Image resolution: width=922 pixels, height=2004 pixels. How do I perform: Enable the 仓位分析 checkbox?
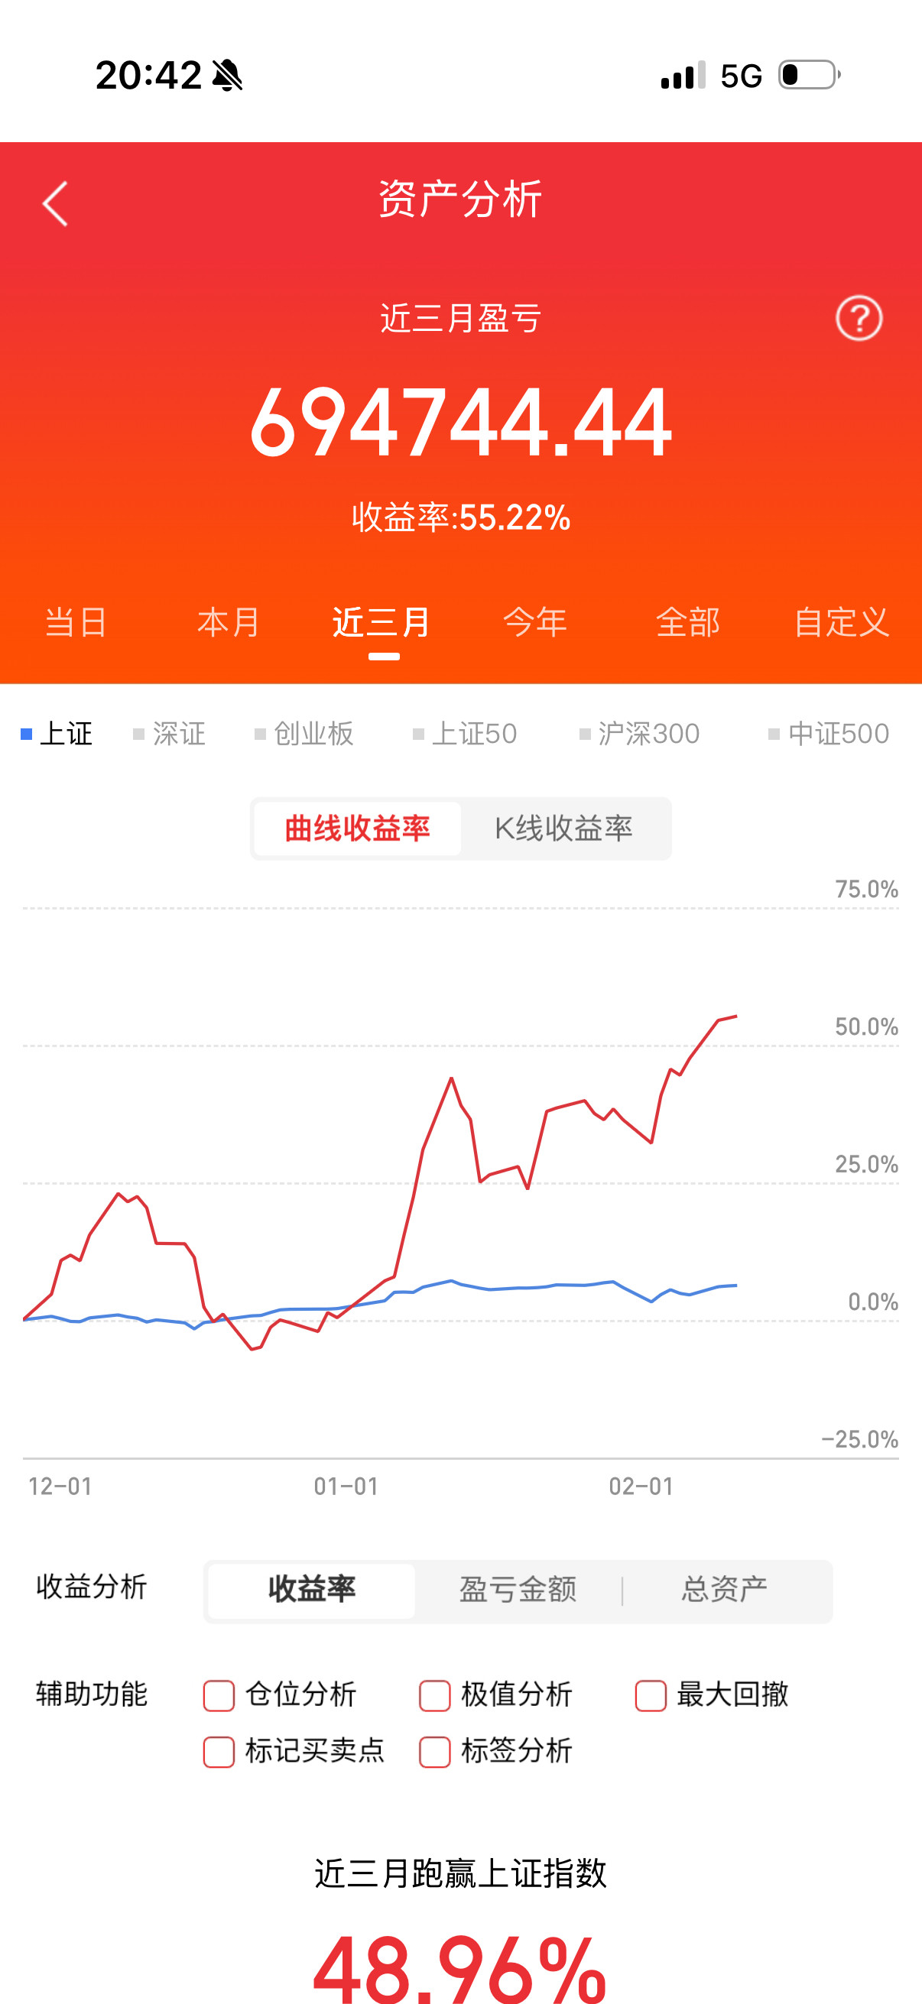coord(219,1694)
